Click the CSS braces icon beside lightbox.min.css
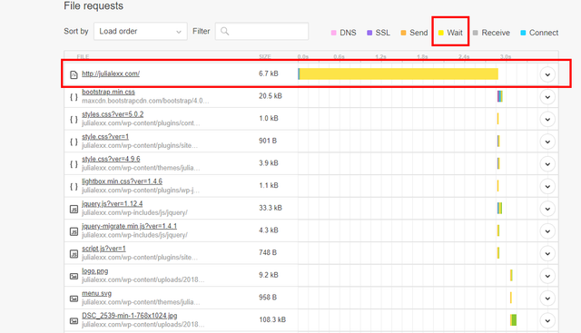The width and height of the screenshot is (581, 333). pyautogui.click(x=74, y=186)
